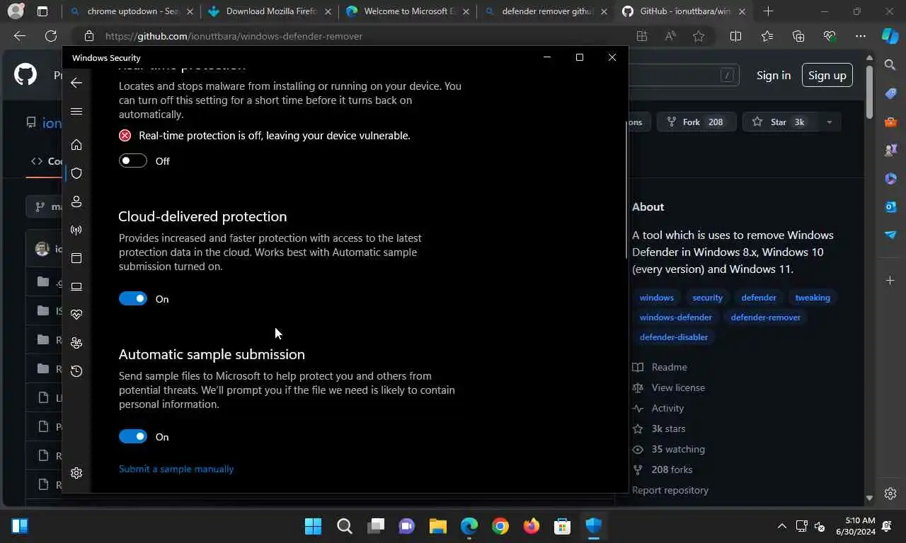Open Protection history clock icon
906x543 pixels.
click(76, 371)
